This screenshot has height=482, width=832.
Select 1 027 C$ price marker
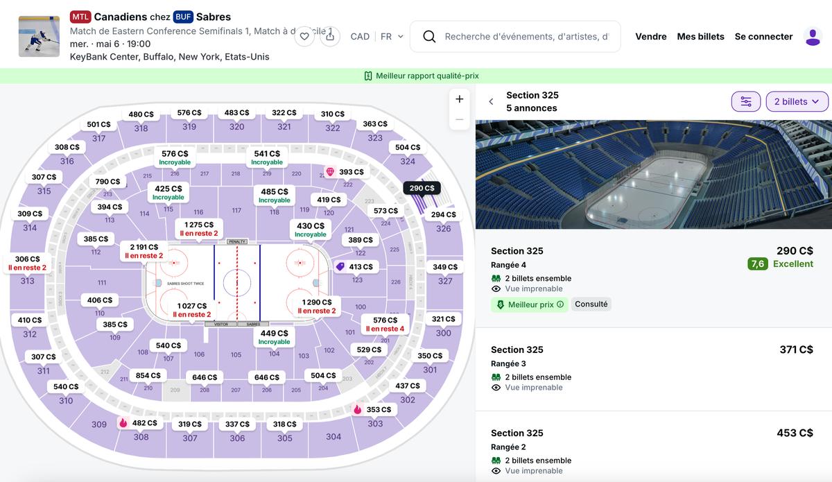pos(192,310)
